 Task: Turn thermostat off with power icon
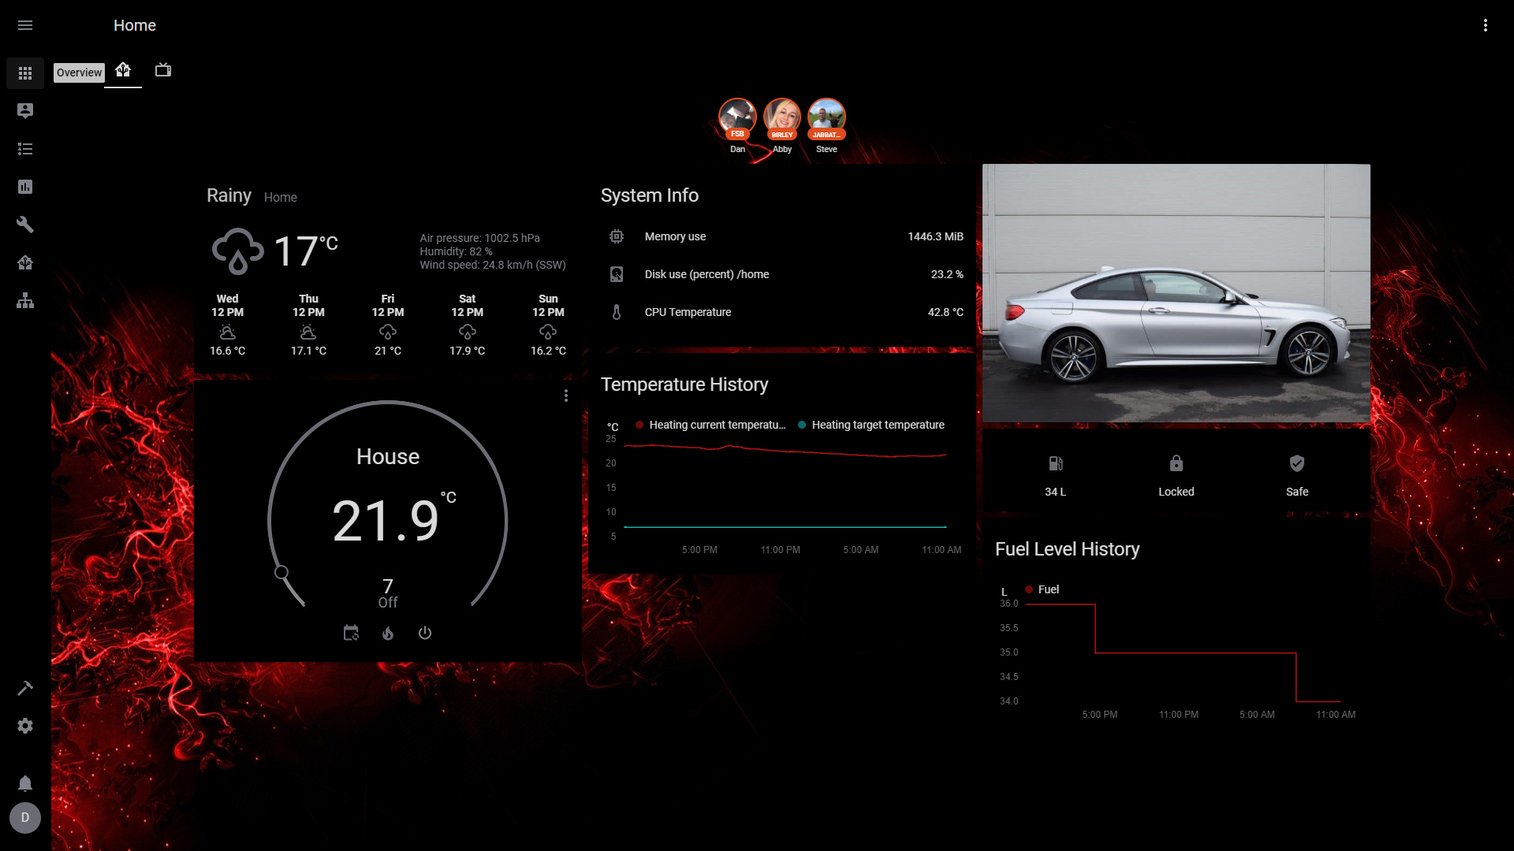(425, 633)
